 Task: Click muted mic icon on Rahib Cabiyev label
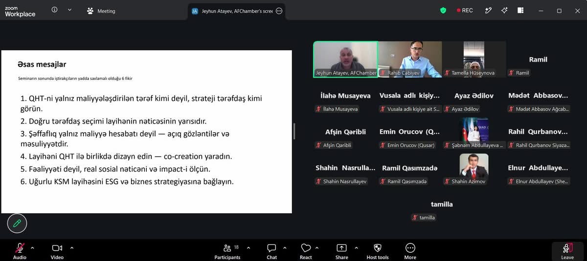click(x=383, y=73)
